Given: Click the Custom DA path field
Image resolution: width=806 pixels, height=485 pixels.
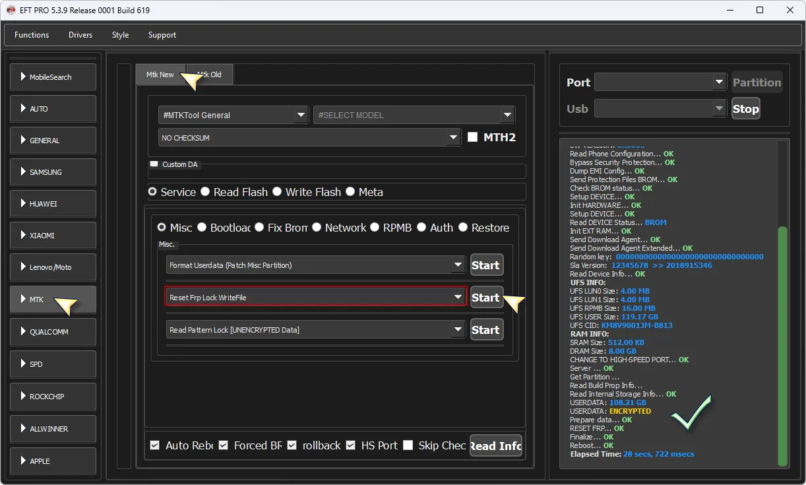Looking at the screenshot, I should coord(336,174).
